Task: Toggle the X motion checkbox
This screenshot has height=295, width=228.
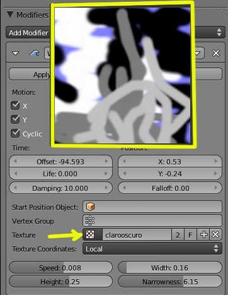Action: coord(15,105)
